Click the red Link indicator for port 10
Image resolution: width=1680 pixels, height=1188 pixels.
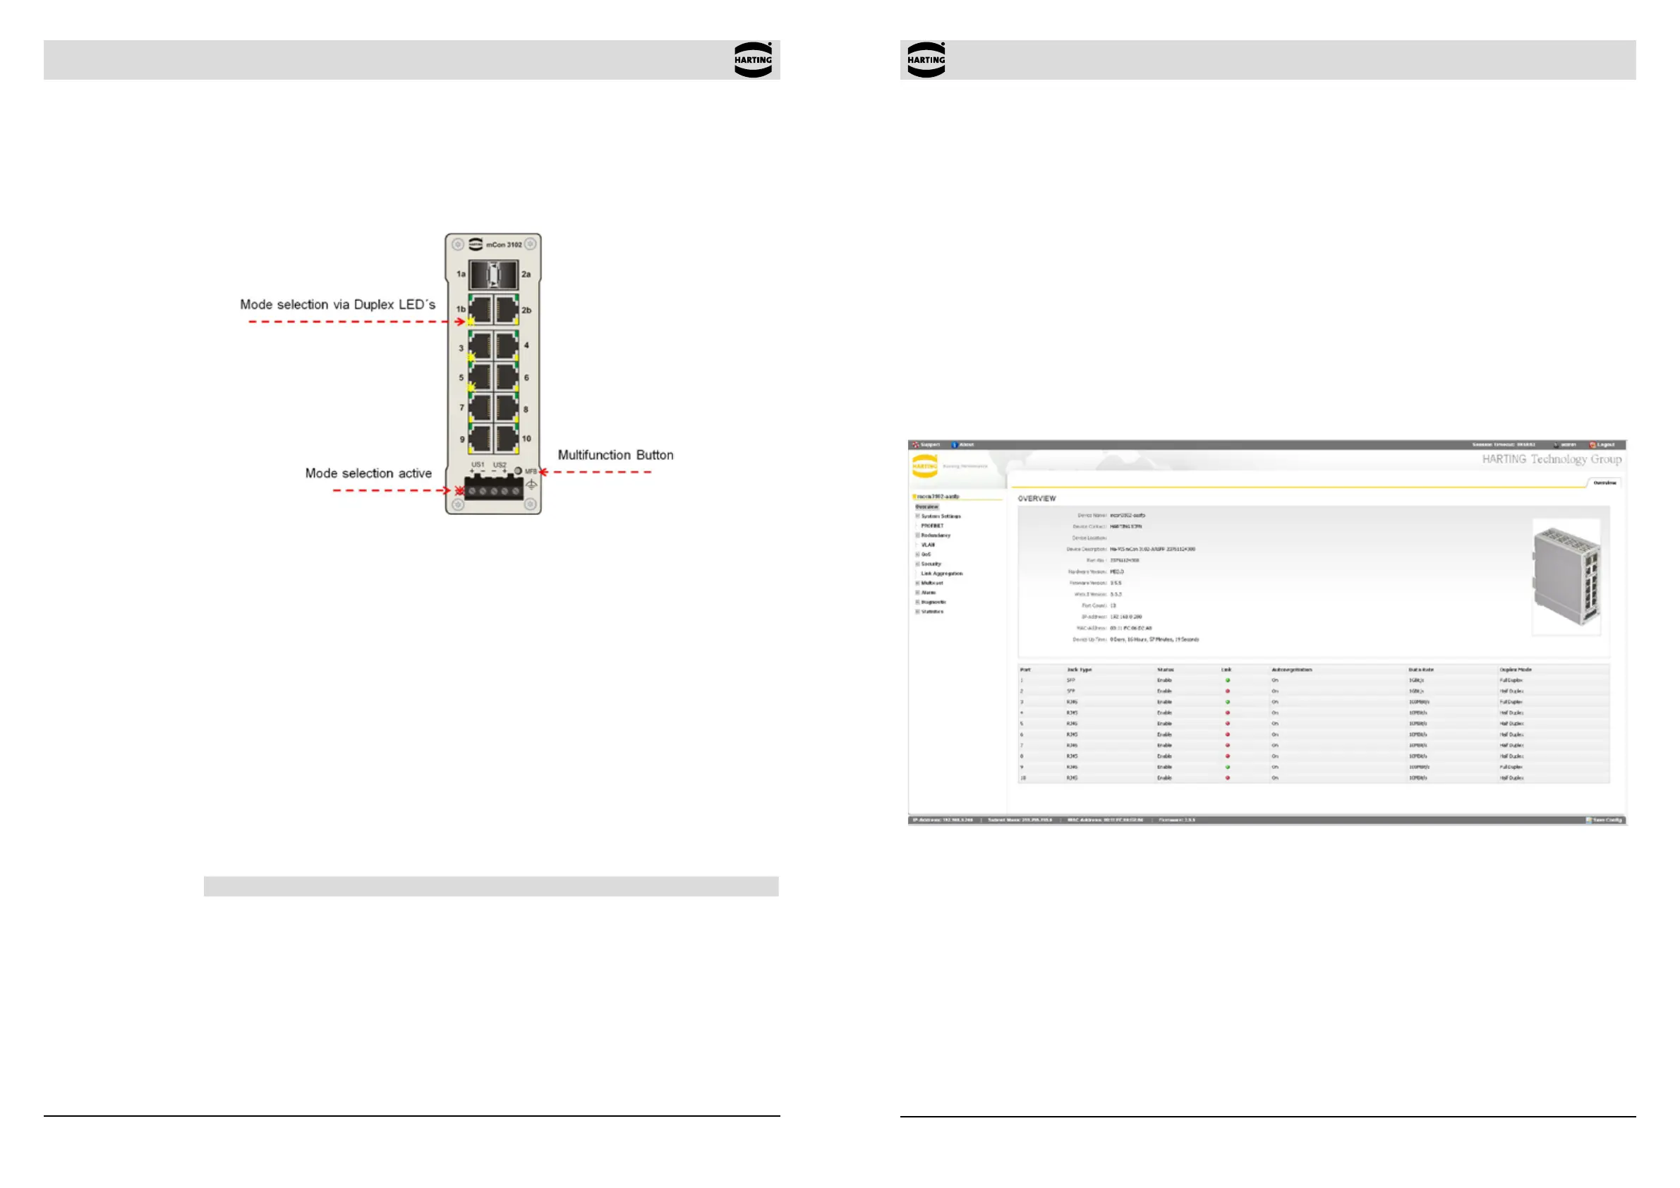click(x=1228, y=778)
